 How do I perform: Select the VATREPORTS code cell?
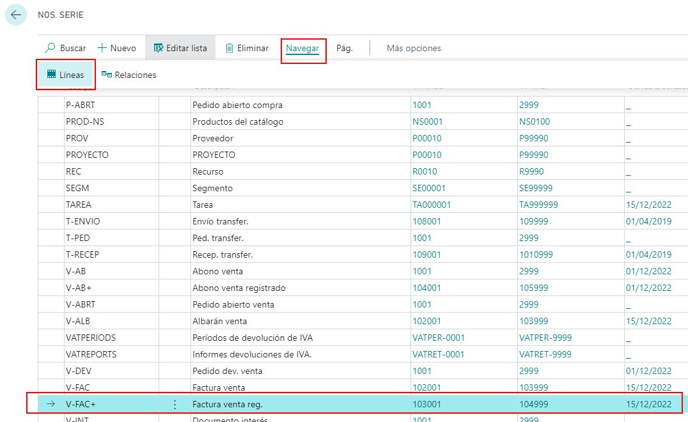(91, 354)
